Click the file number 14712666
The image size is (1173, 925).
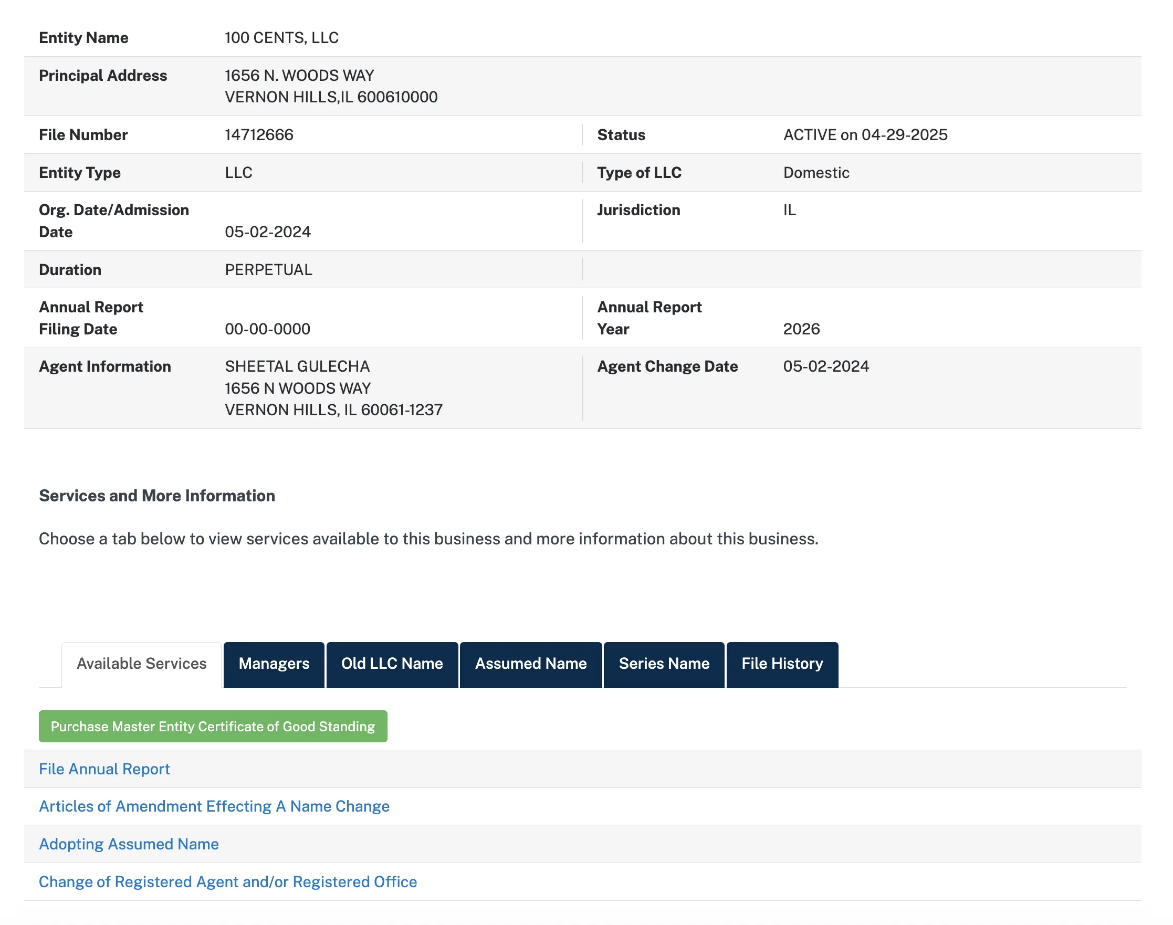pyautogui.click(x=259, y=135)
